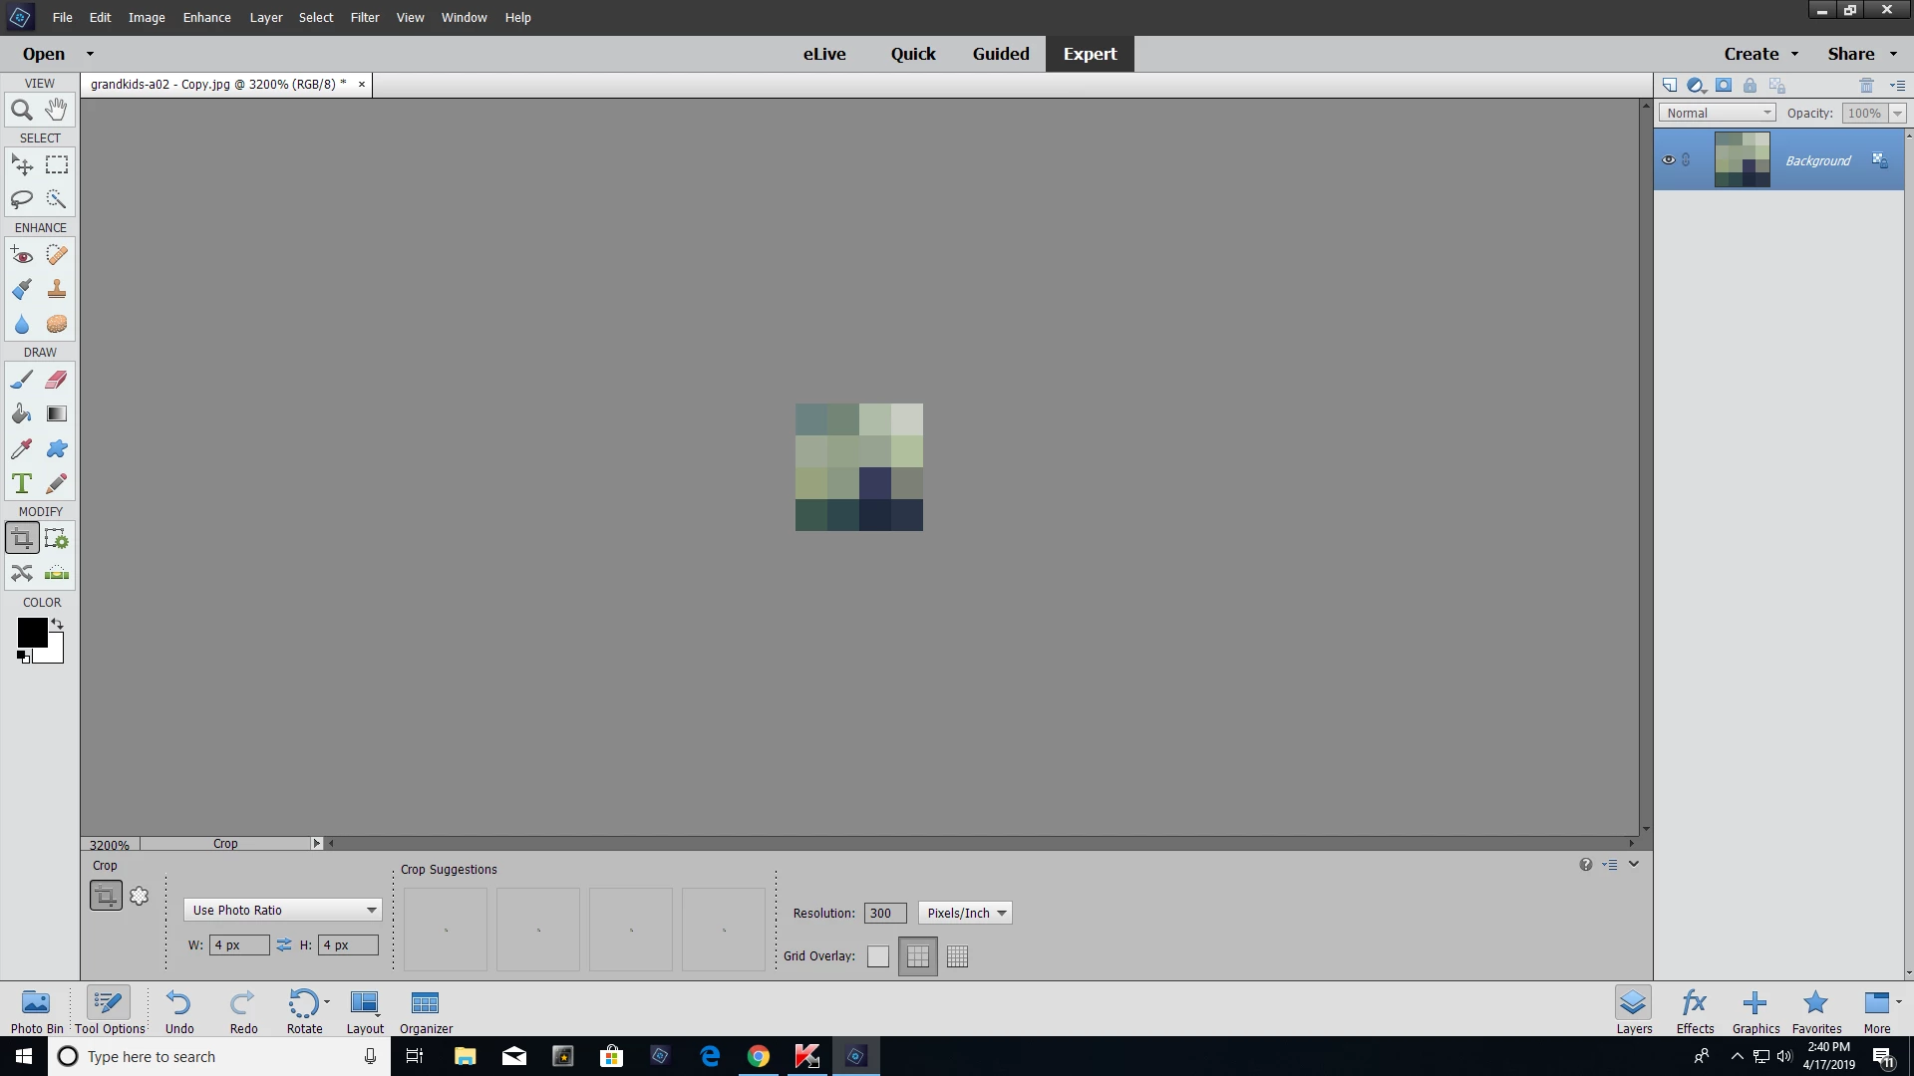
Task: Pick the Lasso selection tool
Action: 22,199
